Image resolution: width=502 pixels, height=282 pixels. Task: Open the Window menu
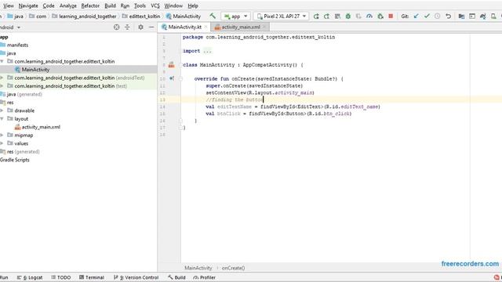click(x=173, y=5)
